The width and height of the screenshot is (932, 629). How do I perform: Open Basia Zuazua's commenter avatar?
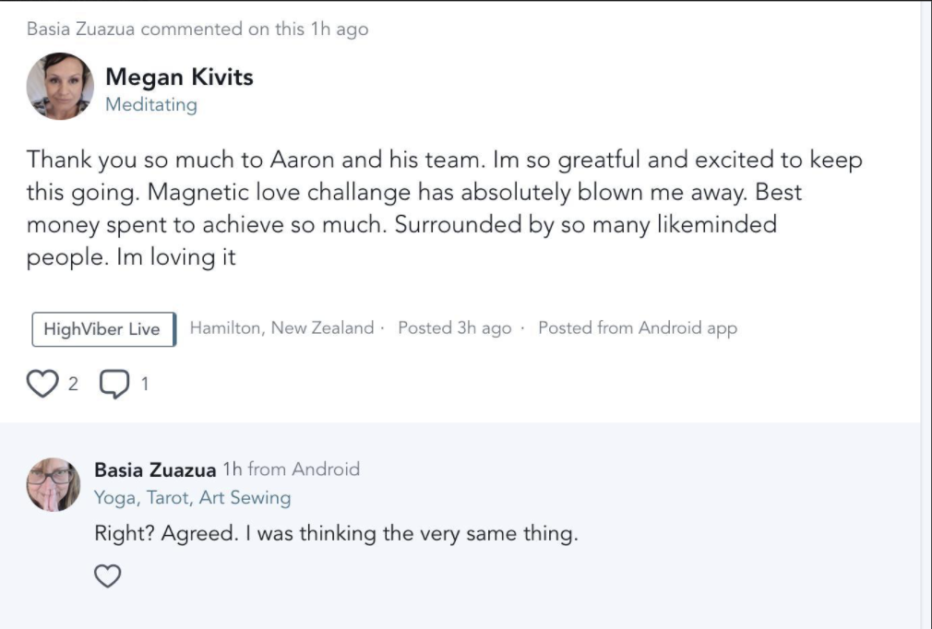point(53,484)
